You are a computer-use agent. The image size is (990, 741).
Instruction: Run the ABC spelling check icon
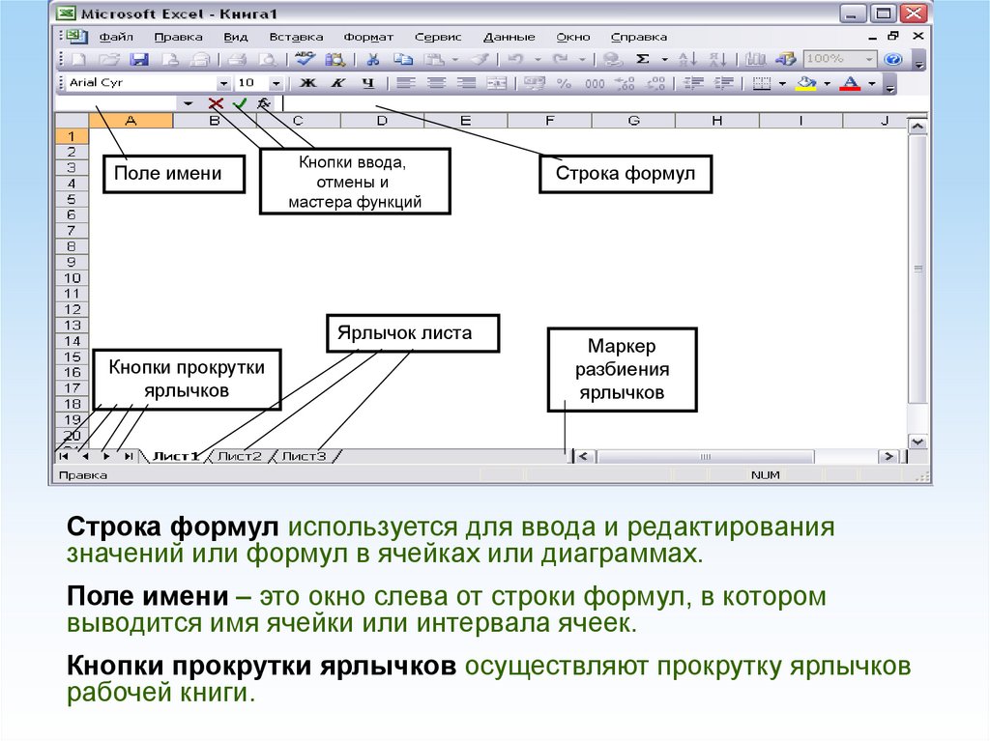[305, 59]
